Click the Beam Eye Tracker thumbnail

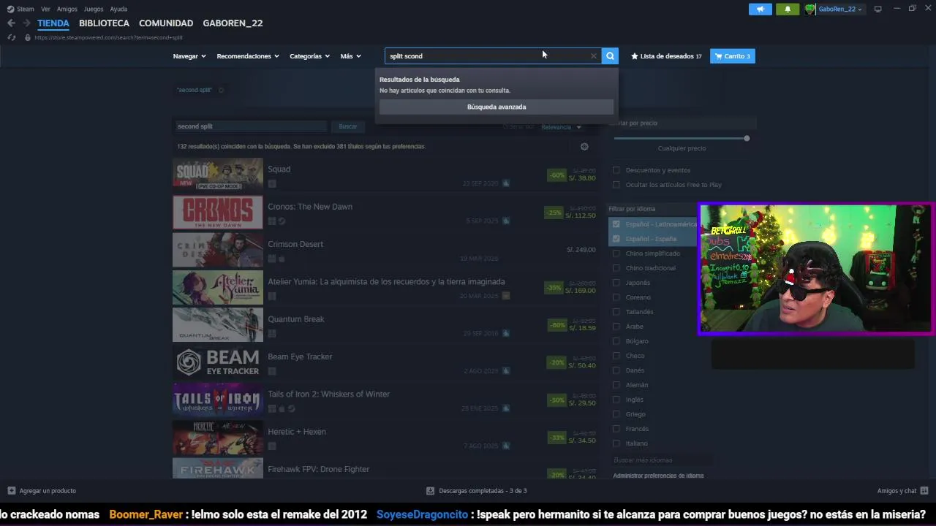[x=218, y=362]
